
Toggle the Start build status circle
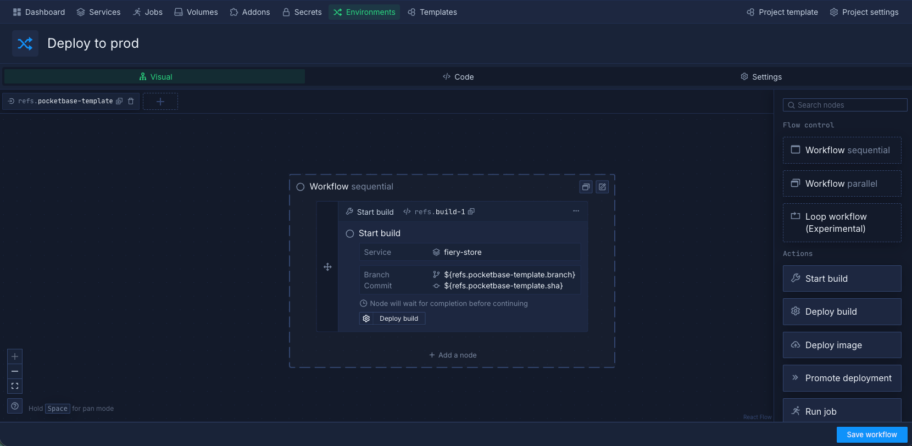(x=350, y=233)
